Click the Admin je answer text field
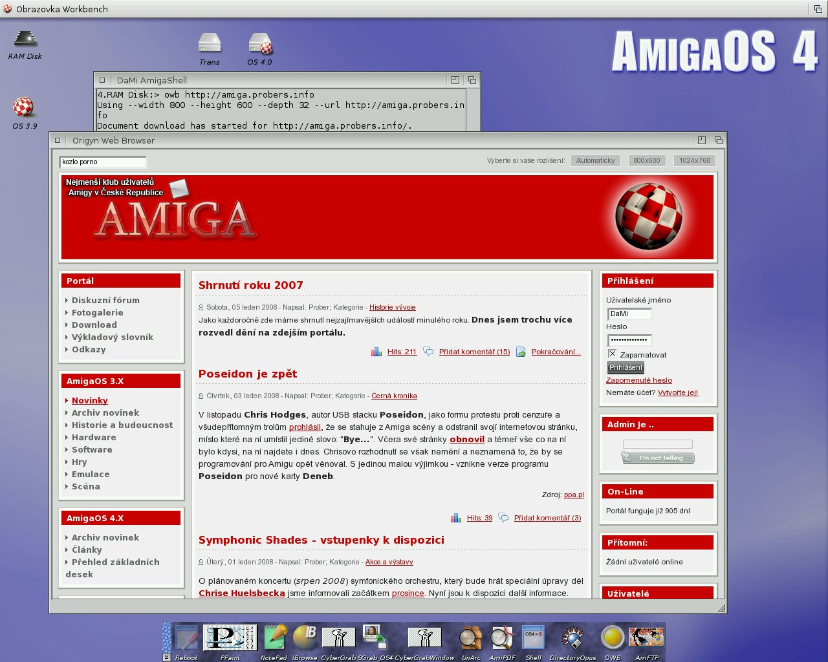This screenshot has width=828, height=662. [x=657, y=444]
